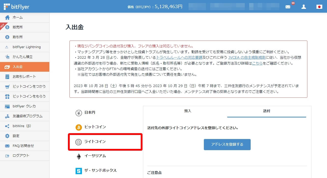Click the お取引レポート document icon
The height and width of the screenshot is (178, 327).
click(7, 76)
